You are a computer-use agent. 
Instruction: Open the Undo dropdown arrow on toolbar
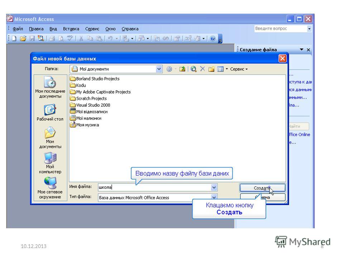117,39
